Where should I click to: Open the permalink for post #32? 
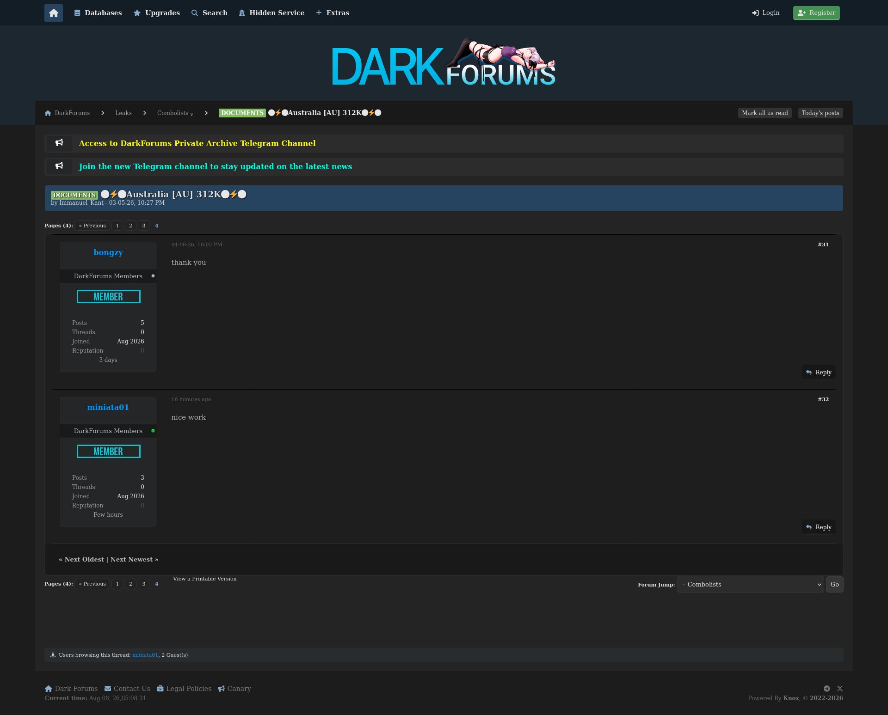pos(823,399)
